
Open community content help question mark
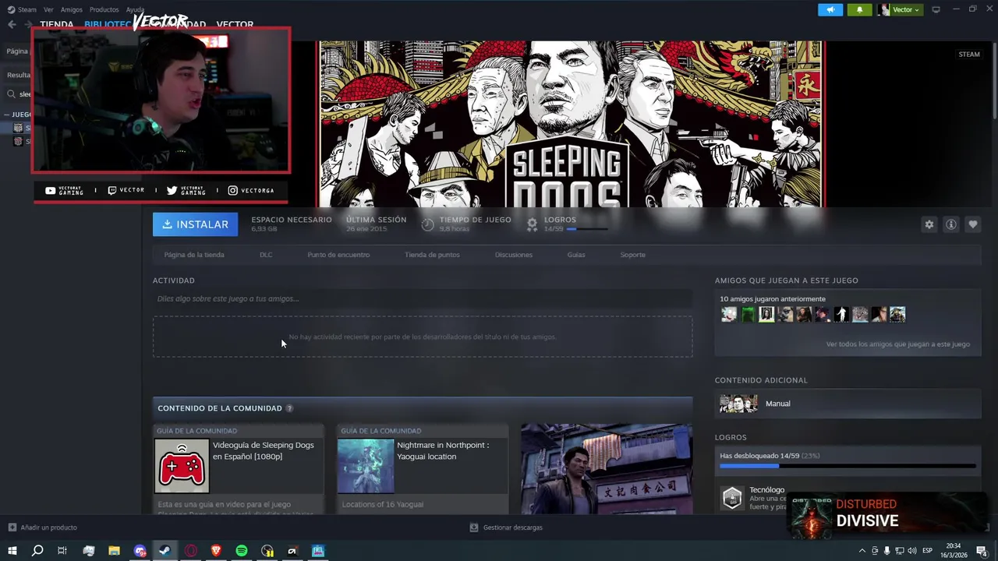[289, 408]
